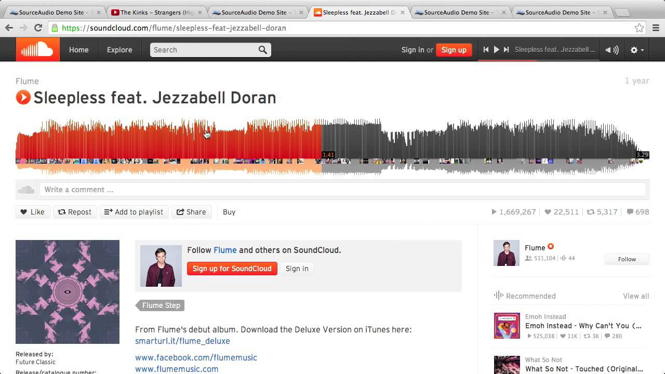Reload the page with the refresh icon
The image size is (665, 374).
[x=38, y=28]
